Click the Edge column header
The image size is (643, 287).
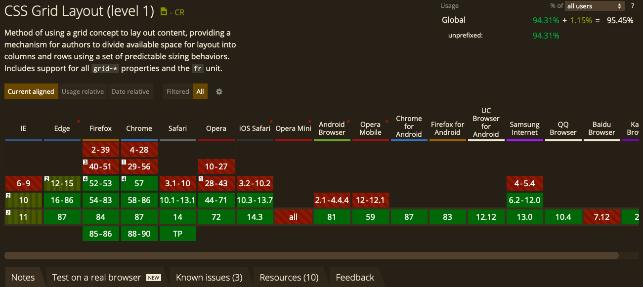[x=62, y=128]
